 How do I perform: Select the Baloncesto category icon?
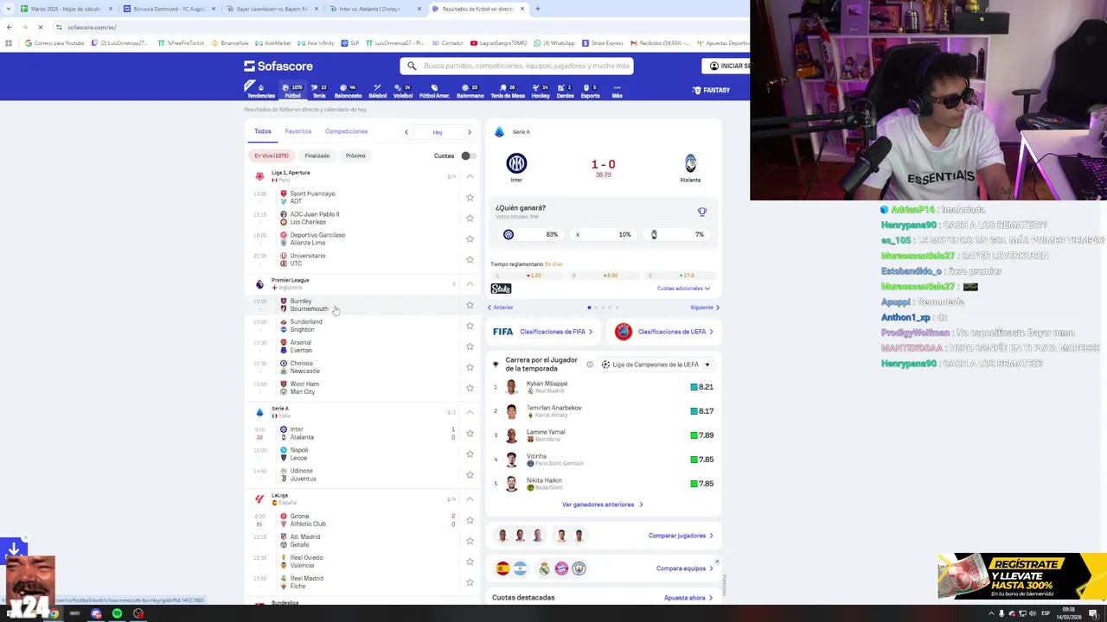(x=348, y=91)
